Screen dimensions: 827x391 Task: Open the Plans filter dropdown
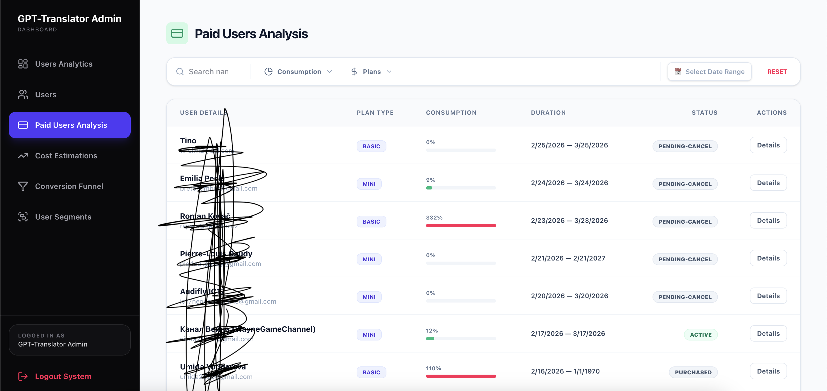371,72
